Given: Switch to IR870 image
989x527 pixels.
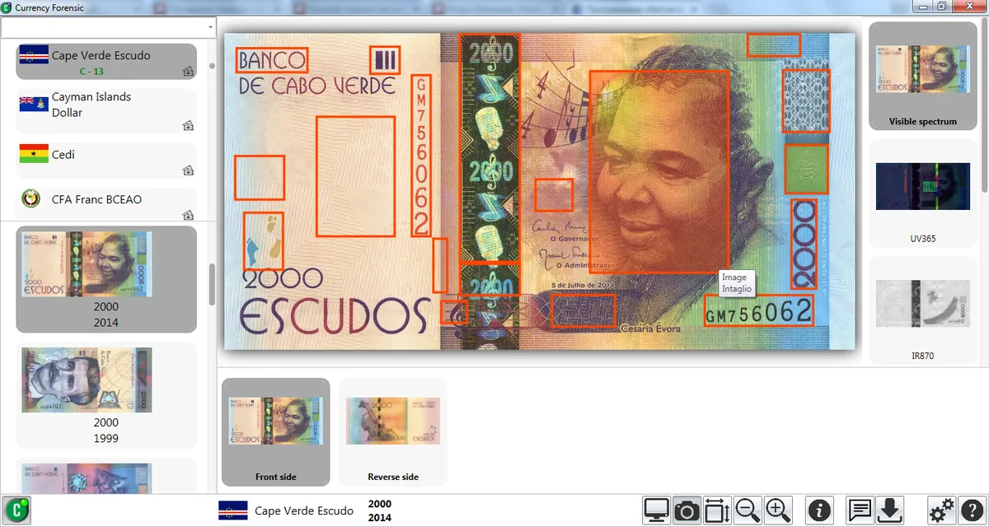Looking at the screenshot, I should [x=923, y=311].
